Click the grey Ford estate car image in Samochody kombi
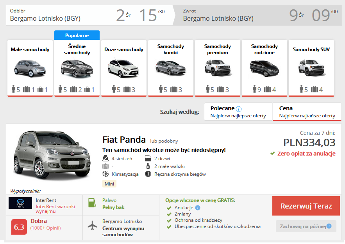 tap(170, 68)
